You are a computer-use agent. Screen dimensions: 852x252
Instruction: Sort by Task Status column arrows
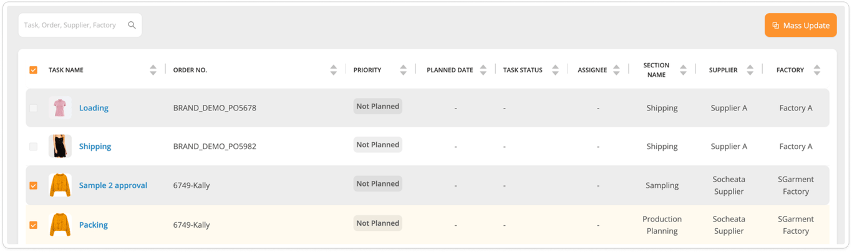click(555, 70)
